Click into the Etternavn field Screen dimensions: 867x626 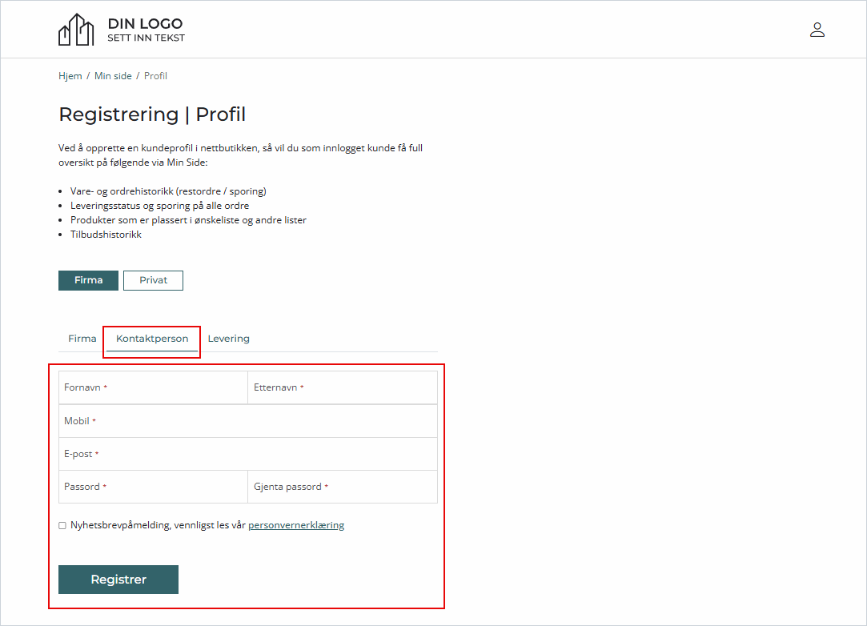343,387
